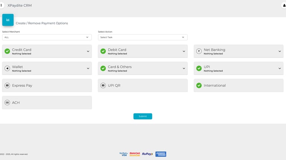Expand the Wallet chevron
The width and height of the screenshot is (286, 160).
(88, 68)
